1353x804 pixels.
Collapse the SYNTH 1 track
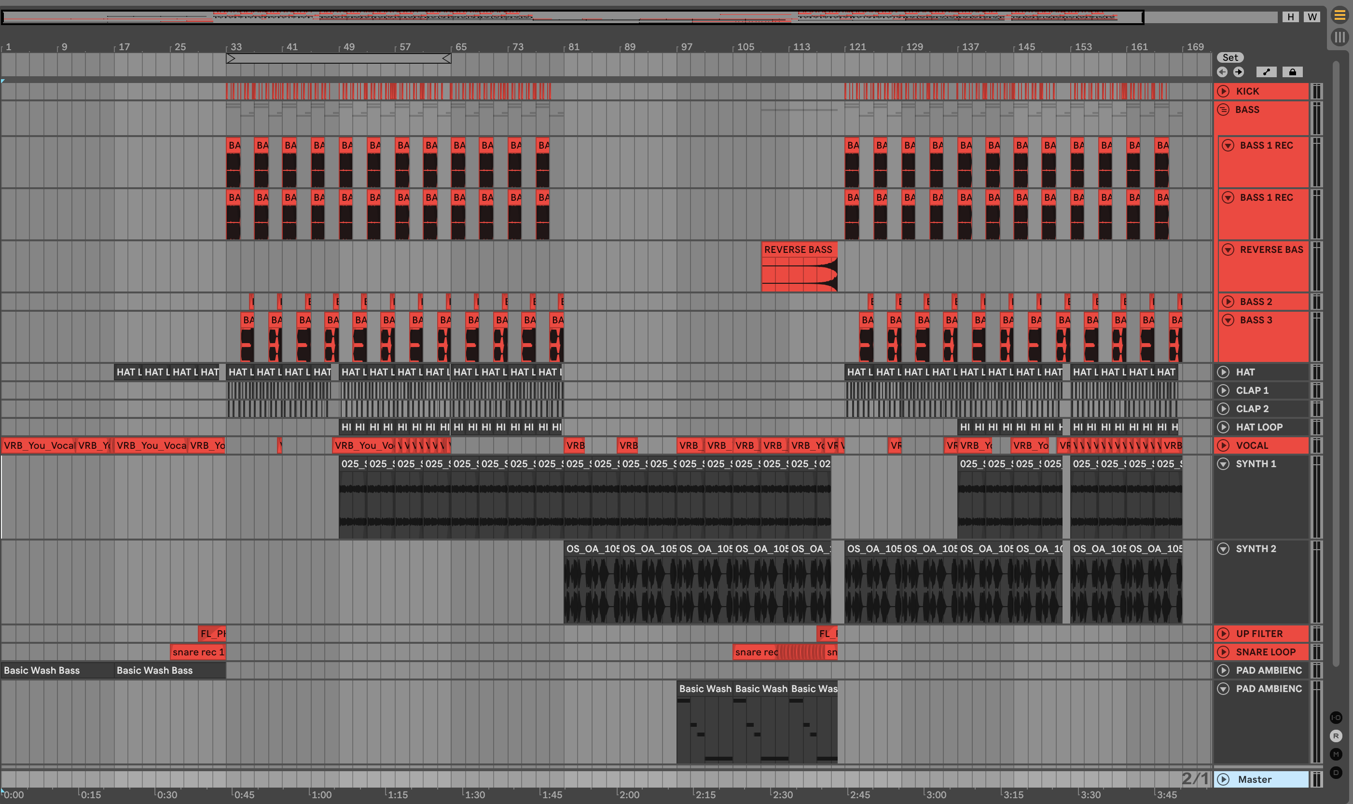click(1223, 464)
